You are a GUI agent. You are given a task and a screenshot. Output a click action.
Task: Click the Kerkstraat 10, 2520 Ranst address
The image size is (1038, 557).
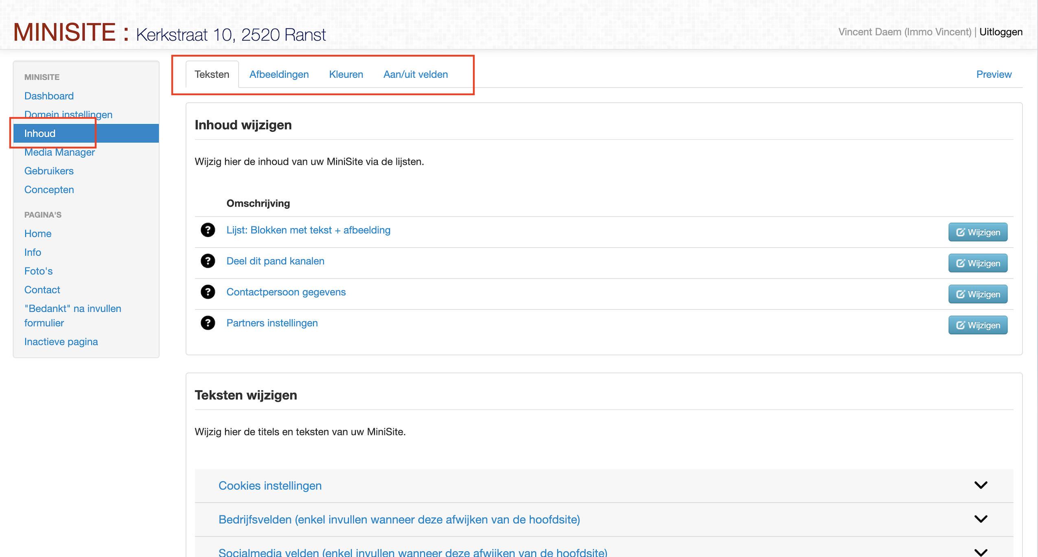231,35
